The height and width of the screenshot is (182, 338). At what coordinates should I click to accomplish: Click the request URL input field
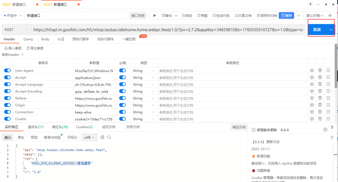tap(168, 30)
